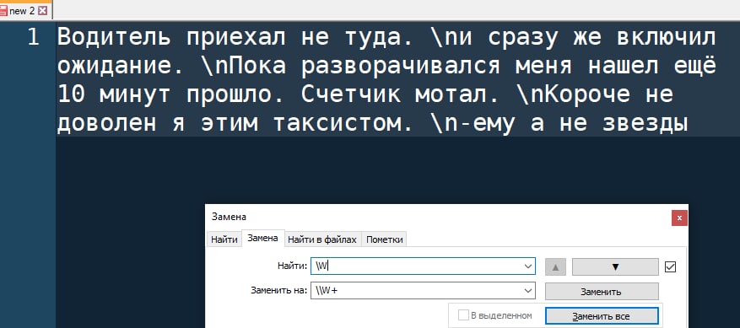Enable the В выделенном checkbox
The height and width of the screenshot is (328, 740).
pos(463,315)
